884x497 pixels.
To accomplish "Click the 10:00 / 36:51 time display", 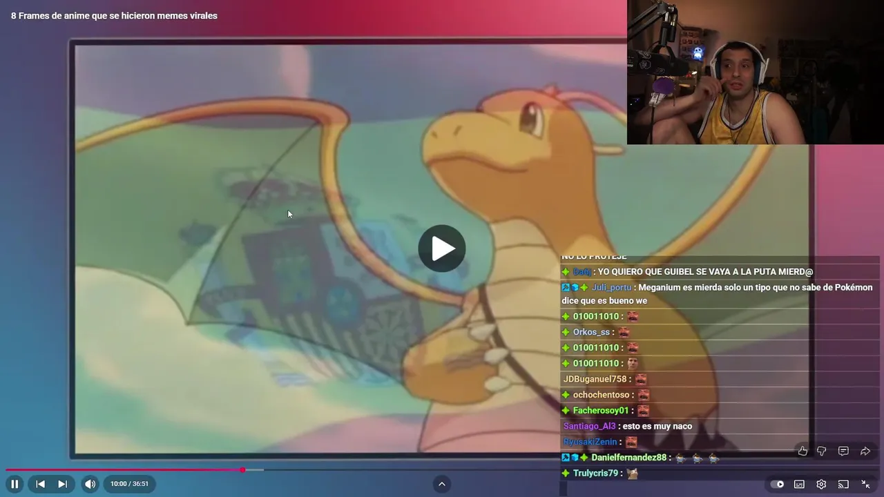I will pyautogui.click(x=129, y=484).
